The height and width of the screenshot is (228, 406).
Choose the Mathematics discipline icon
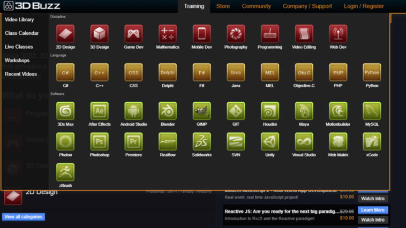pos(168,34)
